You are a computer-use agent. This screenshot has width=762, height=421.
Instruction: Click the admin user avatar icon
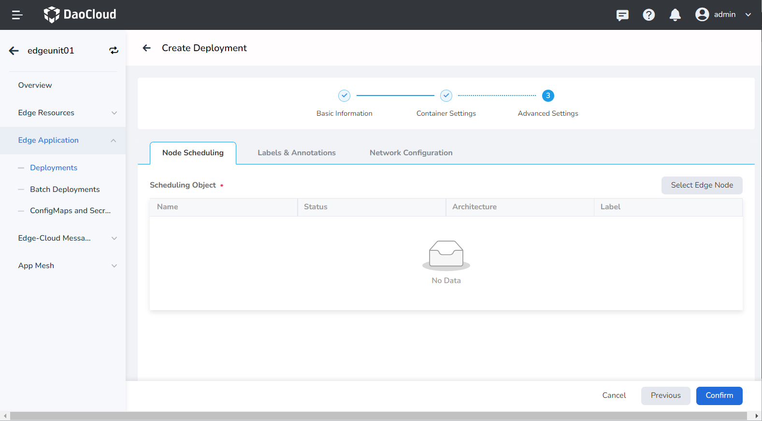tap(702, 14)
